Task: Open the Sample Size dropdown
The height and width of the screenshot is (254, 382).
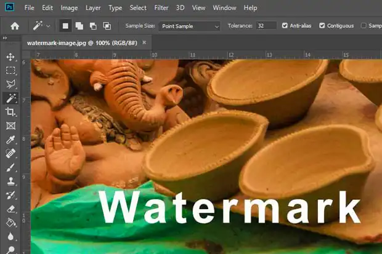Action: point(189,26)
